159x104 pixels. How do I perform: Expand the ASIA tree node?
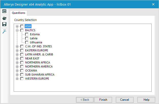pyautogui.click(x=17, y=26)
